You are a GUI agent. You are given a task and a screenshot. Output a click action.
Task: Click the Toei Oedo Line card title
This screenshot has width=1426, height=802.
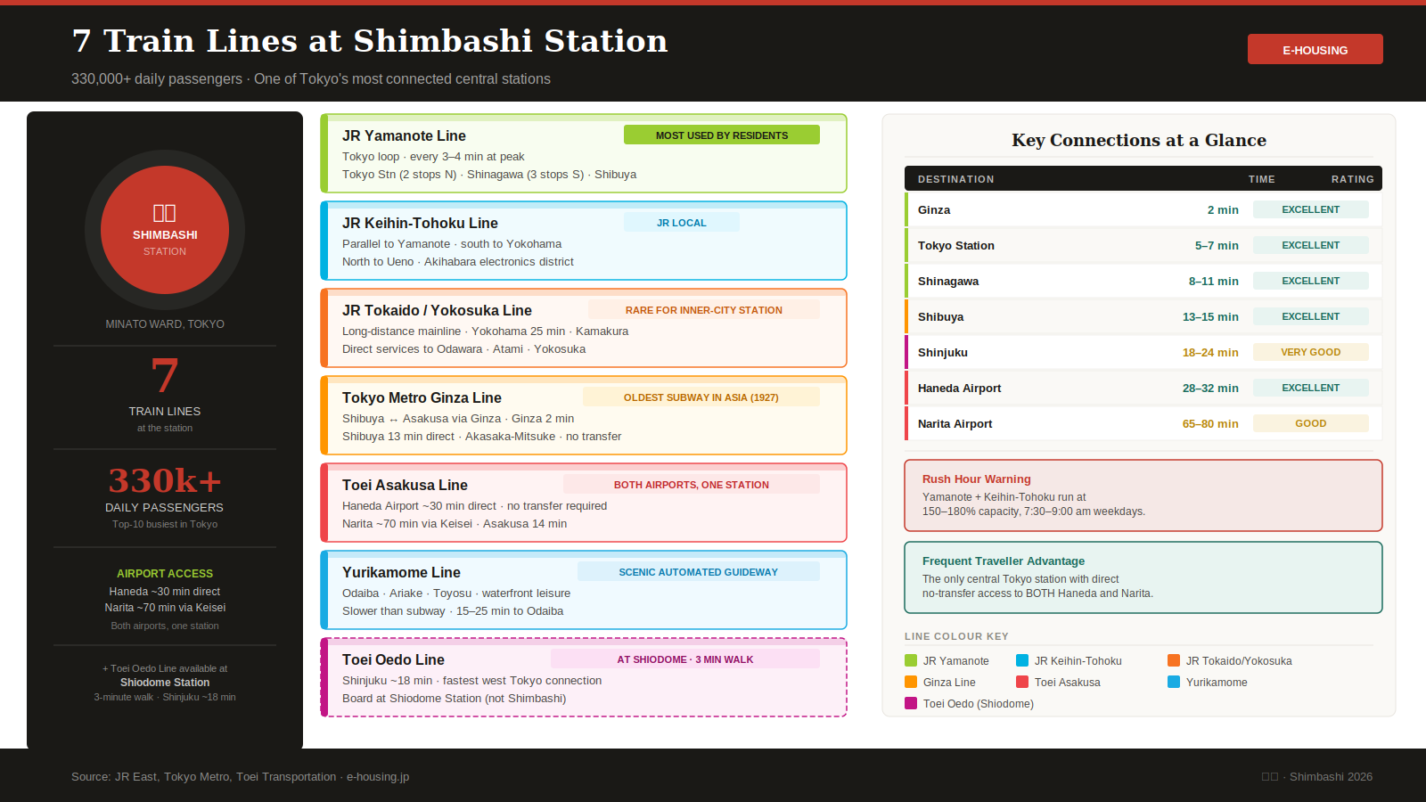click(393, 659)
